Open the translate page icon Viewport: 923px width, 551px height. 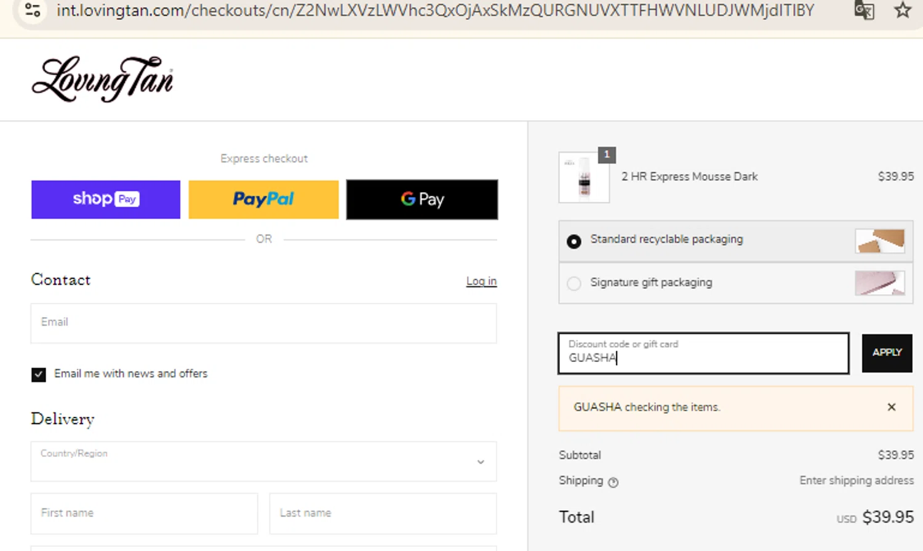pyautogui.click(x=864, y=10)
